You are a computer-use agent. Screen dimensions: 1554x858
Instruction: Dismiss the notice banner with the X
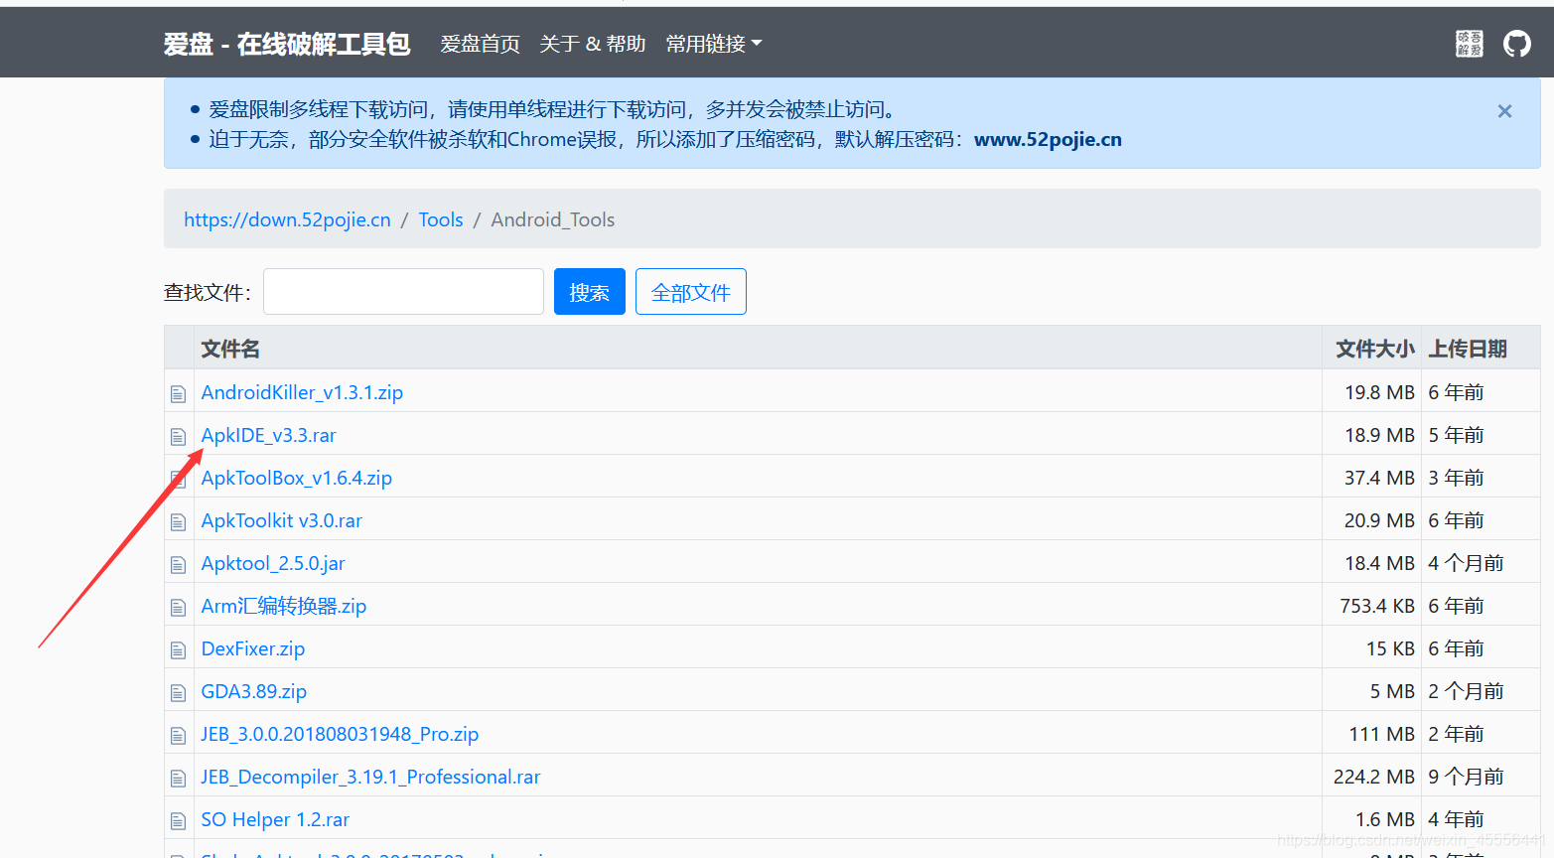coord(1504,111)
